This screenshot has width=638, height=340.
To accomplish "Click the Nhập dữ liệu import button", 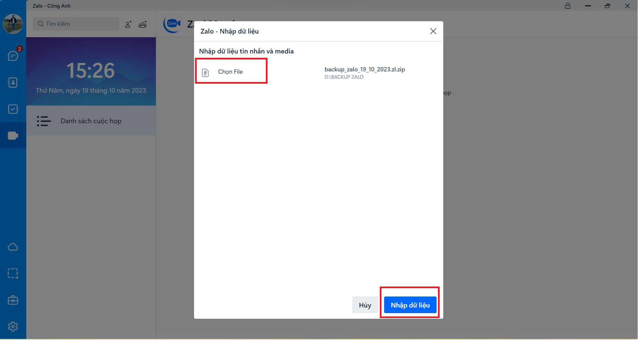I will pos(410,305).
